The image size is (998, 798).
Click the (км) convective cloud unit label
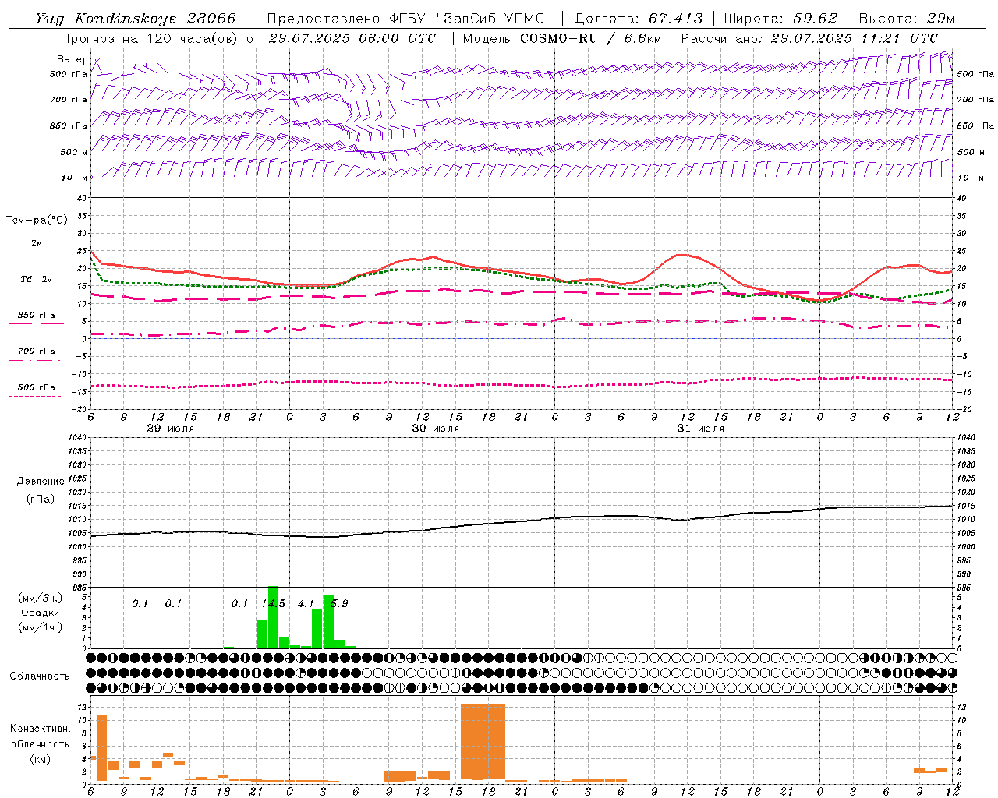tap(41, 759)
